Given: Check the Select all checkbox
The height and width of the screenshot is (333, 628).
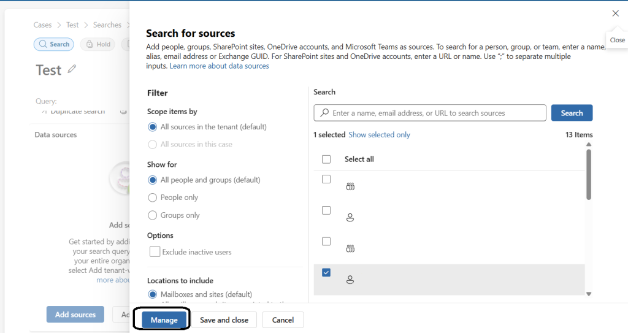Looking at the screenshot, I should point(326,159).
